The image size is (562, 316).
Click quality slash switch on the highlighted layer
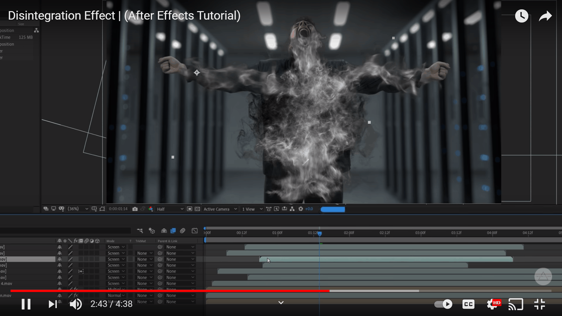[x=70, y=259]
